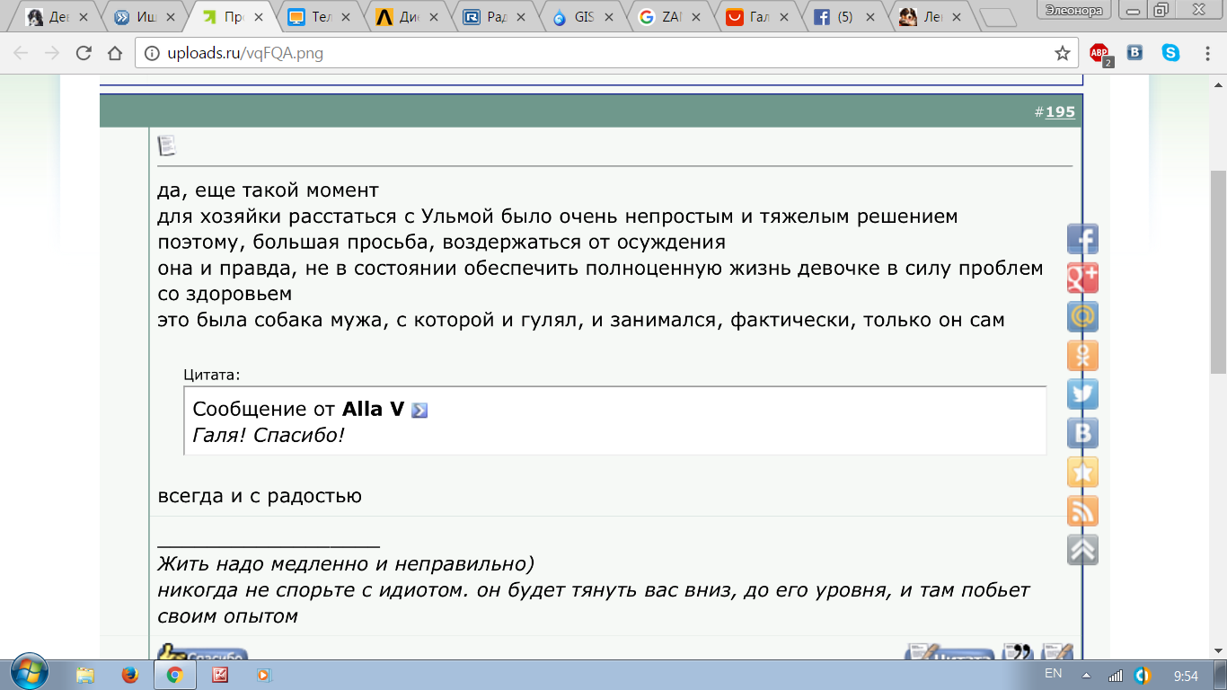This screenshot has width=1227, height=690.
Task: Go forward with the browser forward arrow
Action: 52,53
